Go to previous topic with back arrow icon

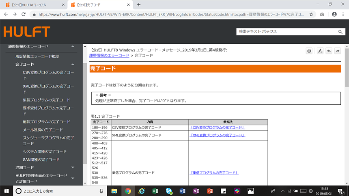(x=329, y=51)
